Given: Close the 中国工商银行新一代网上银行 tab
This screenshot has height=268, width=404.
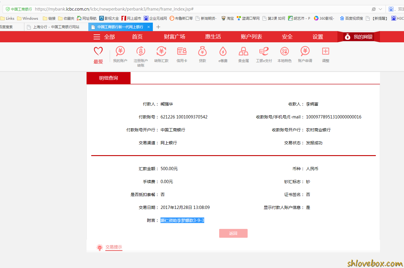Looking at the screenshot, I should tap(148, 27).
